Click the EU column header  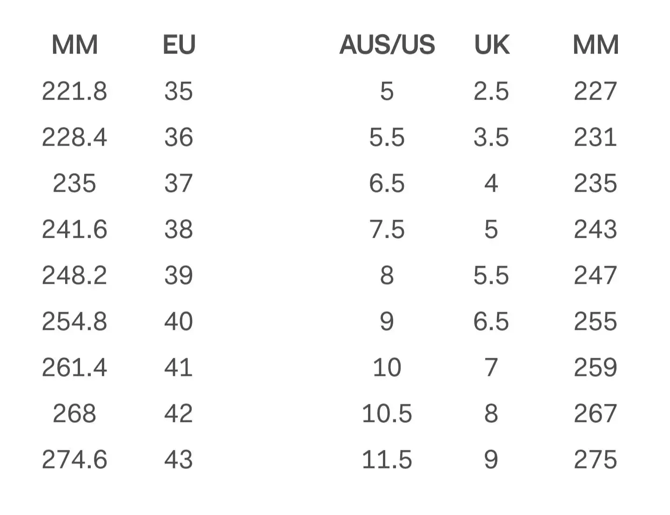tap(179, 45)
